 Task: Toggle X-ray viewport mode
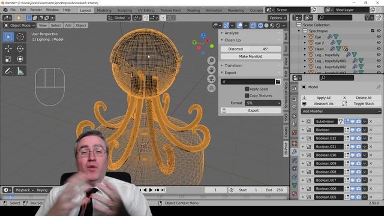pos(253,25)
